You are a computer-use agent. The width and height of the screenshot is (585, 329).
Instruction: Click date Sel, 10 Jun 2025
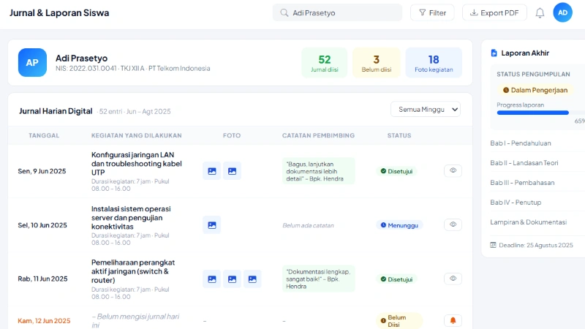42,225
